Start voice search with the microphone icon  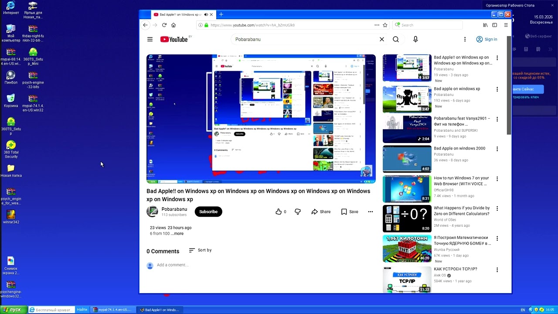(415, 39)
